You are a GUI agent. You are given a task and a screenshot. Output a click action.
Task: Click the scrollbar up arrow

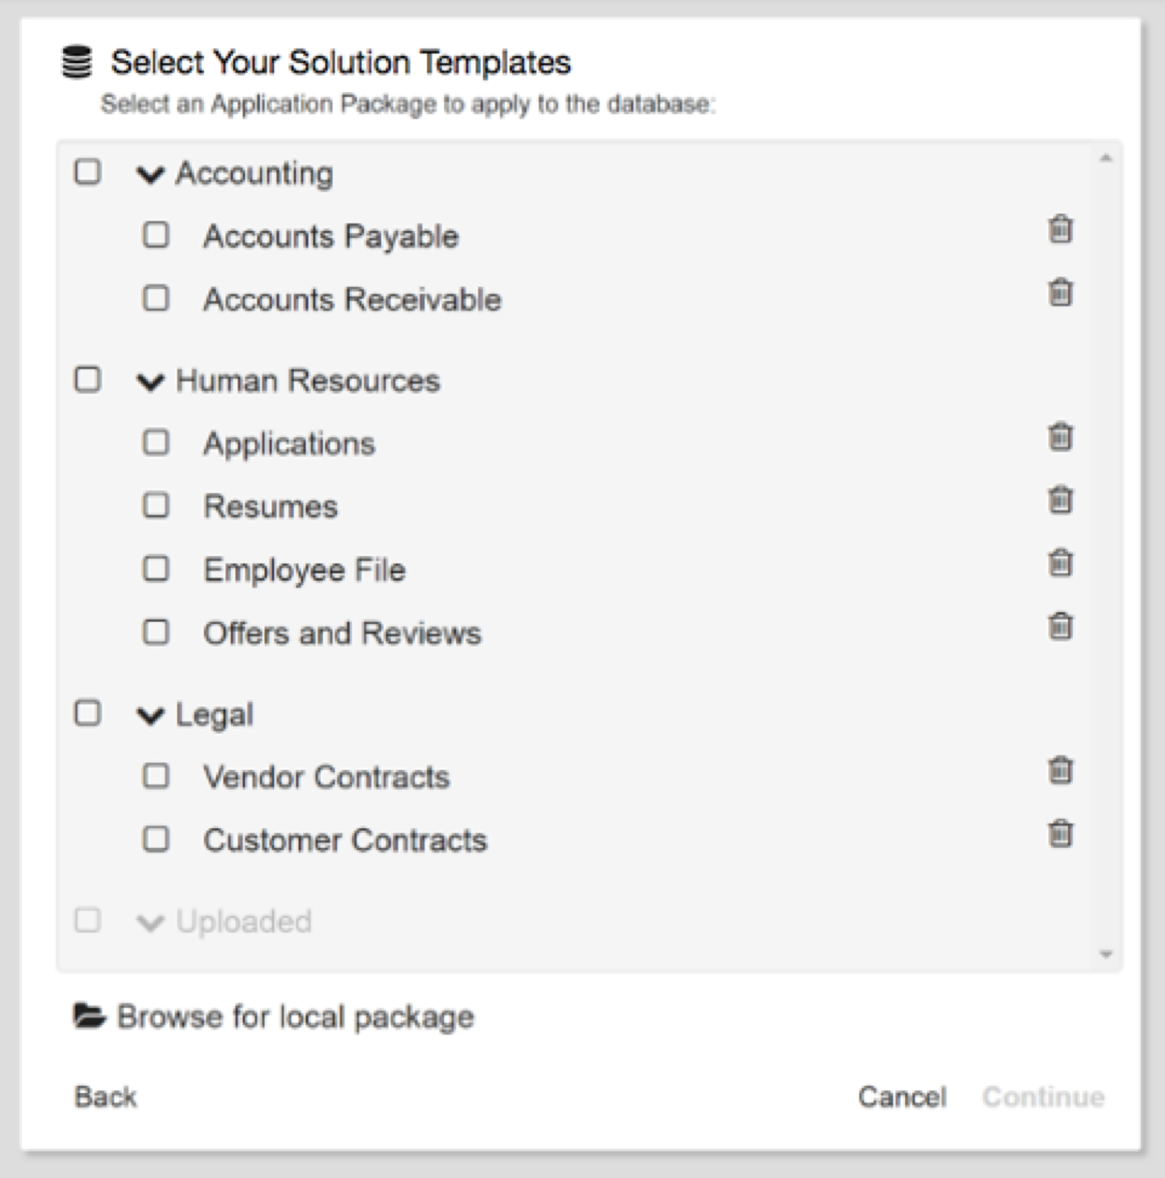(x=1106, y=158)
